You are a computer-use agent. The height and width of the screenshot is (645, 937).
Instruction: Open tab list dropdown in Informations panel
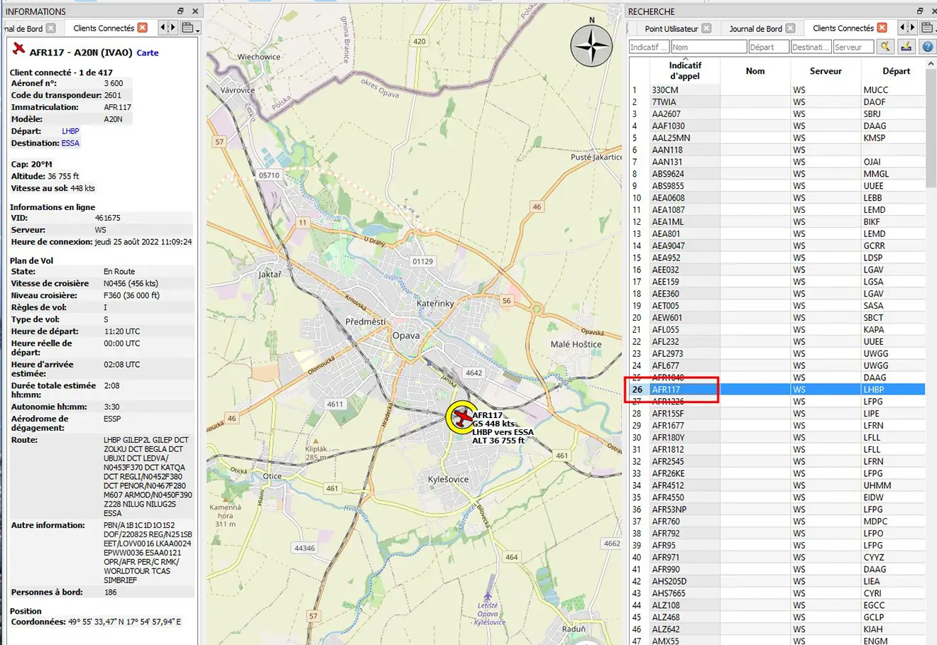pyautogui.click(x=190, y=28)
